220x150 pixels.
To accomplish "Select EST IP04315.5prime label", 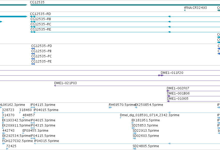I will tap(47, 141).
